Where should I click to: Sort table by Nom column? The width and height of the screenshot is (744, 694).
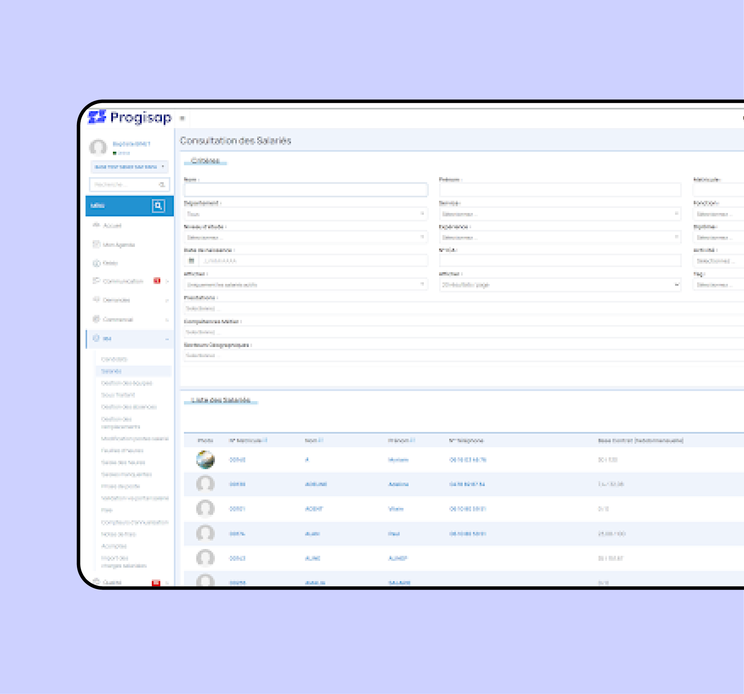pos(320,440)
